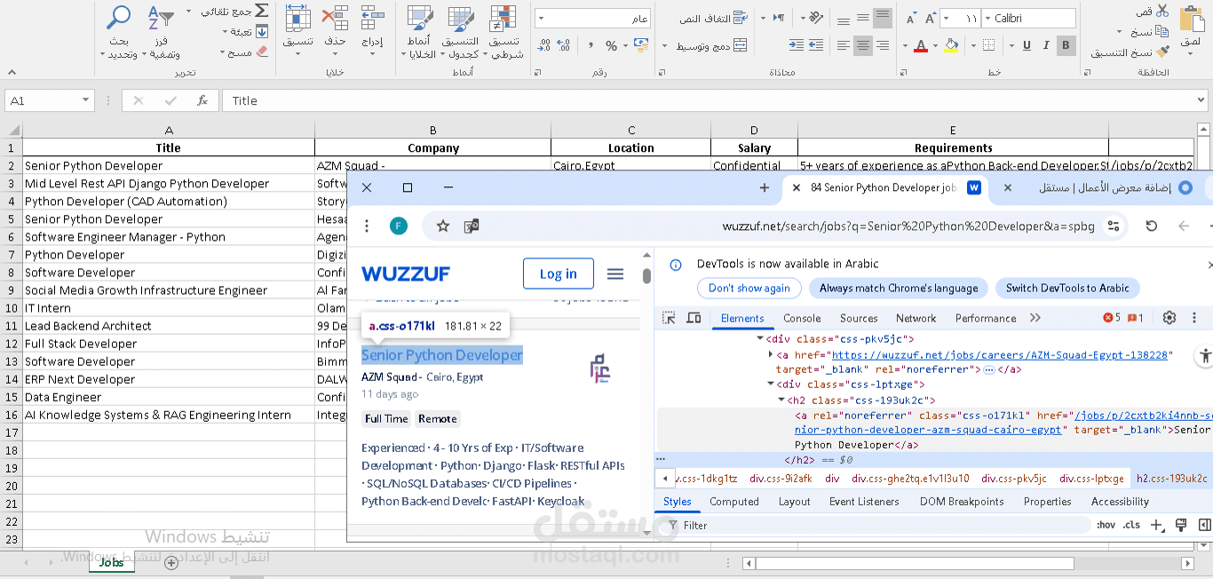Click Merge and Center button
Screen dimensions: 1213x579
click(710, 46)
